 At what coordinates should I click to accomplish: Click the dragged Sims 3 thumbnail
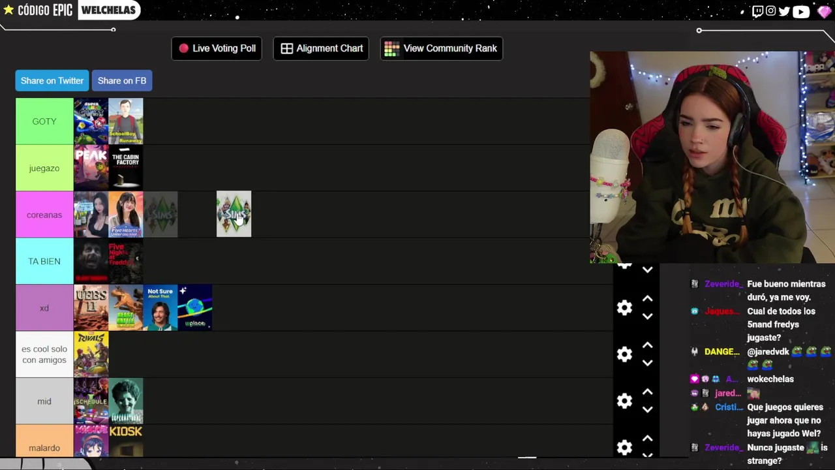tap(234, 213)
